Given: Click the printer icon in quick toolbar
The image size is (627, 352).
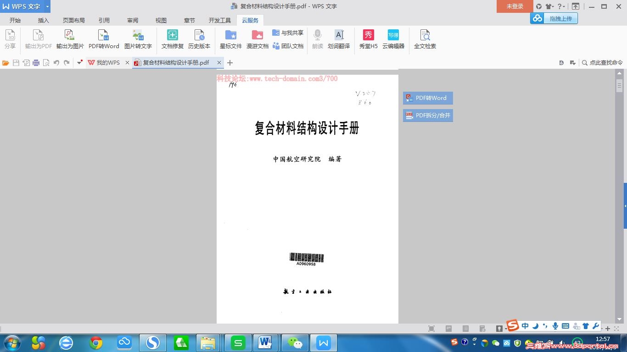Looking at the screenshot, I should [36, 63].
